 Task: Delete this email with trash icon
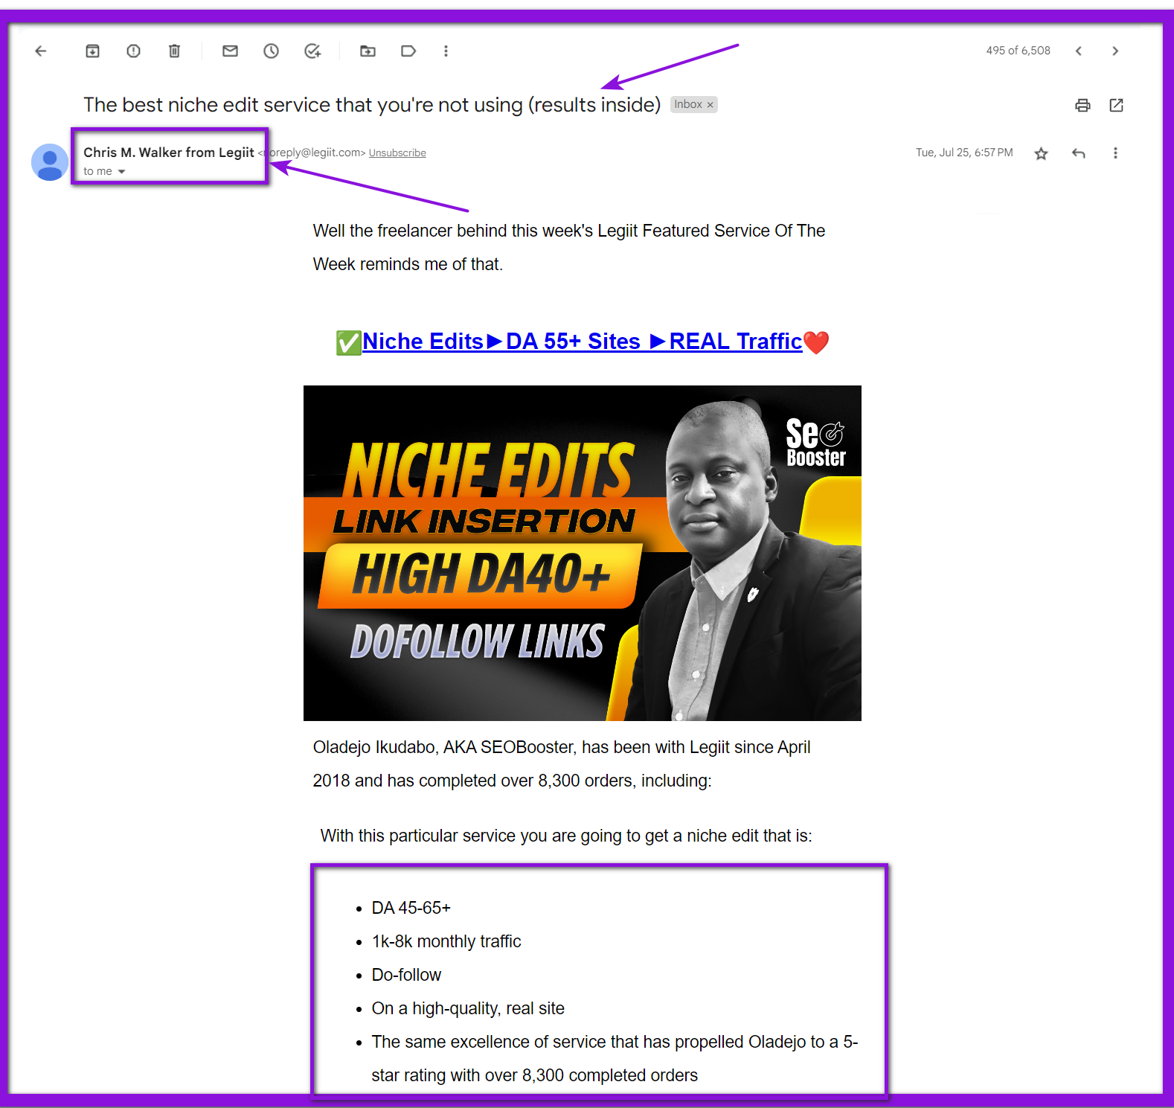tap(174, 51)
